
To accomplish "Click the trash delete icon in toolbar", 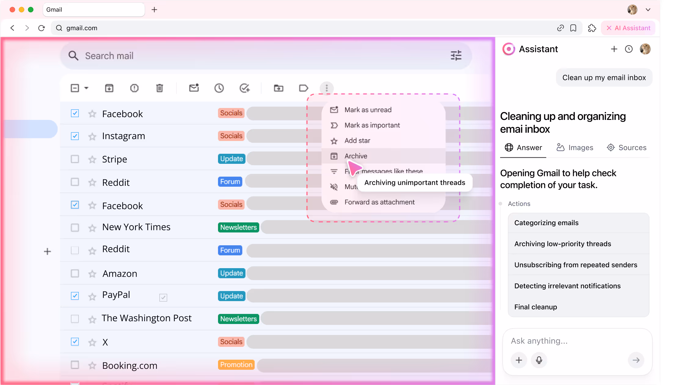I will click(x=159, y=88).
